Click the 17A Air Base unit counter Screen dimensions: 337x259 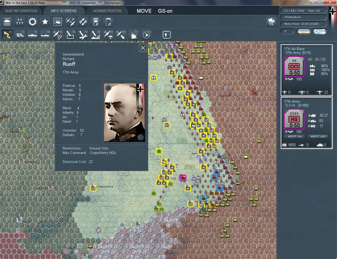(x=294, y=66)
